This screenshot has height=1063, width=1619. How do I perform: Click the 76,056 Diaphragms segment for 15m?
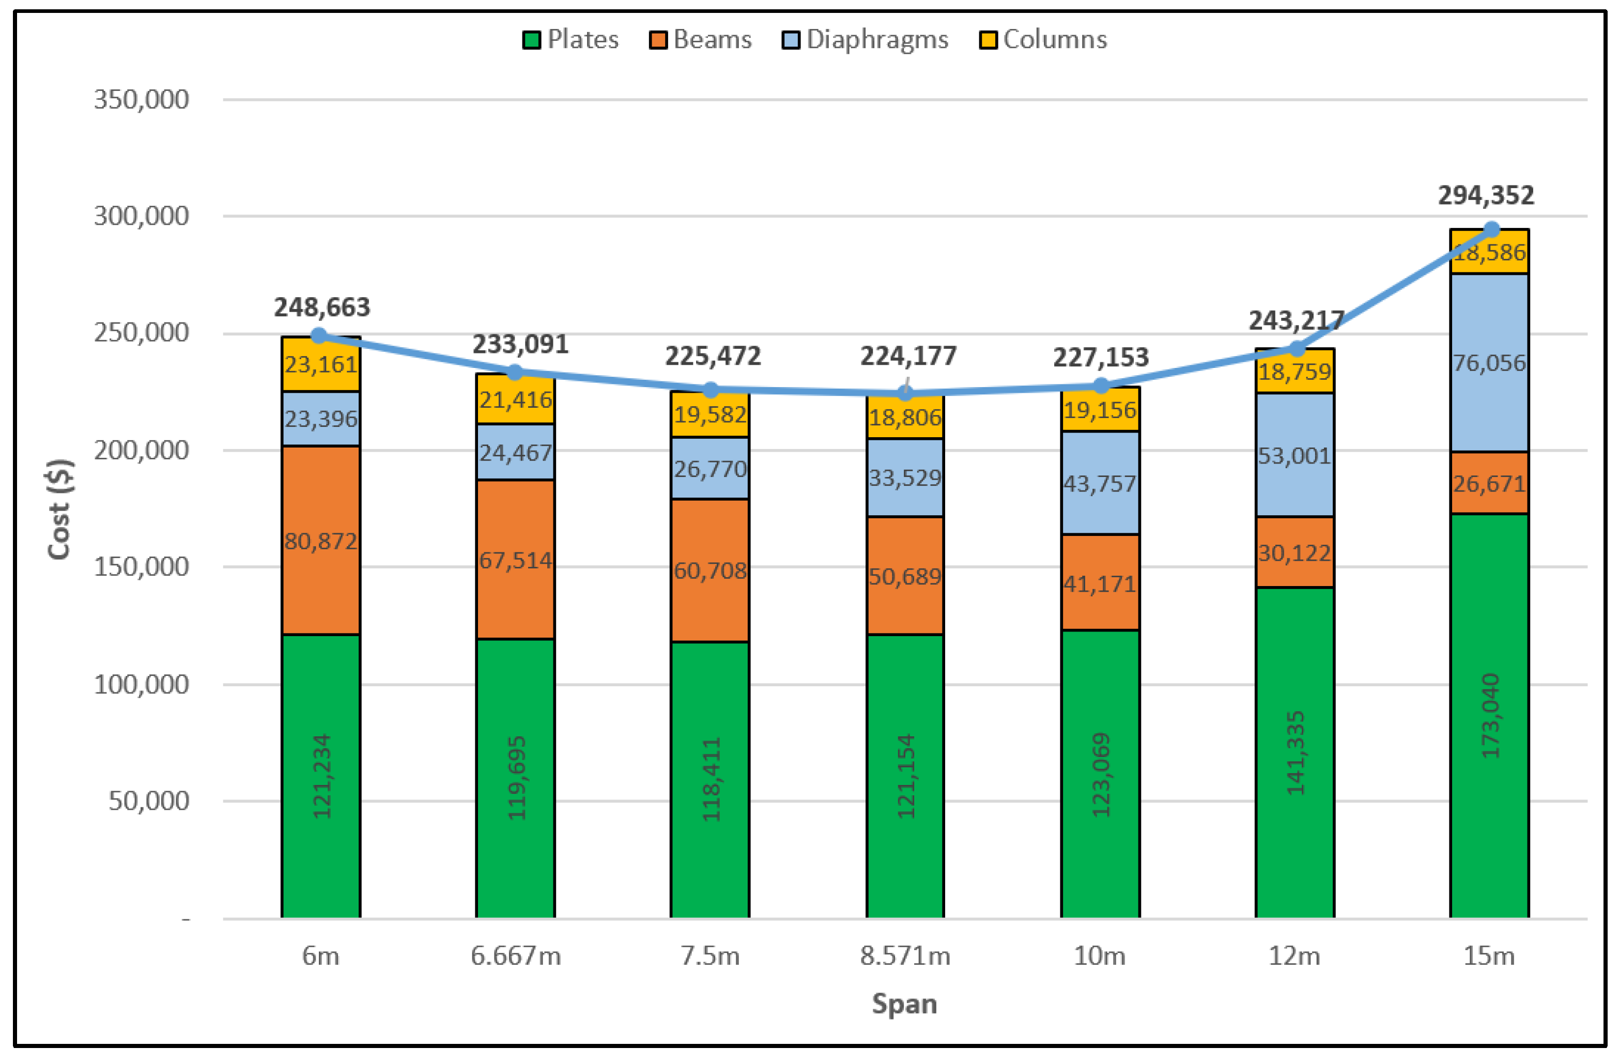(1489, 363)
